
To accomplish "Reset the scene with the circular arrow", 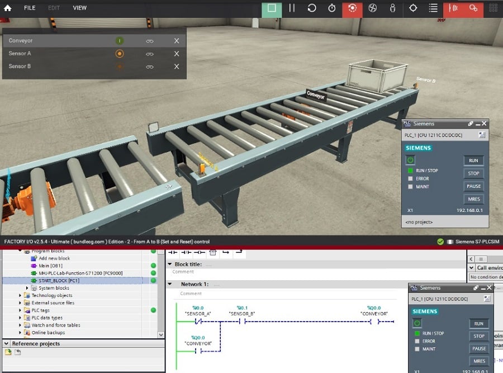I will 311,8.
